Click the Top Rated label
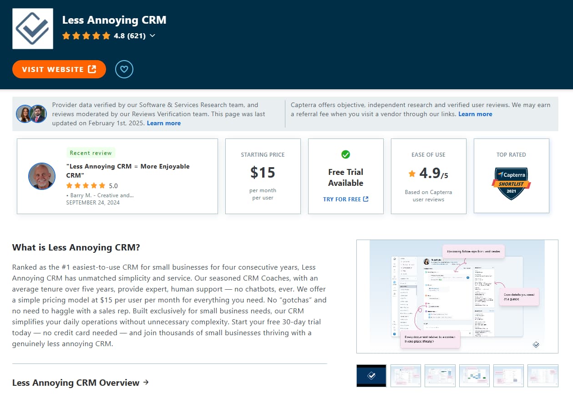Screen dimensions: 573x399 [x=511, y=155]
